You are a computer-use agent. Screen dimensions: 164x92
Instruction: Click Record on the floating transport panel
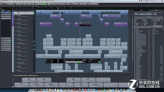click(81, 62)
